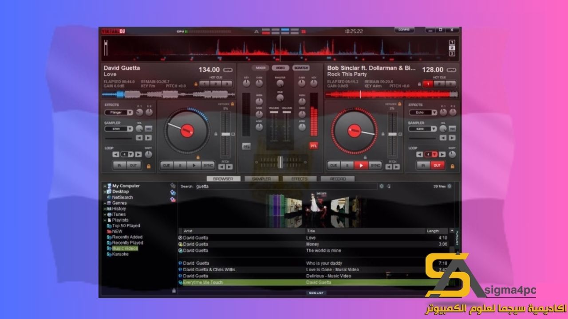The height and width of the screenshot is (319, 568).
Task: Toggle the left deck keylock padlock
Action: [232, 104]
